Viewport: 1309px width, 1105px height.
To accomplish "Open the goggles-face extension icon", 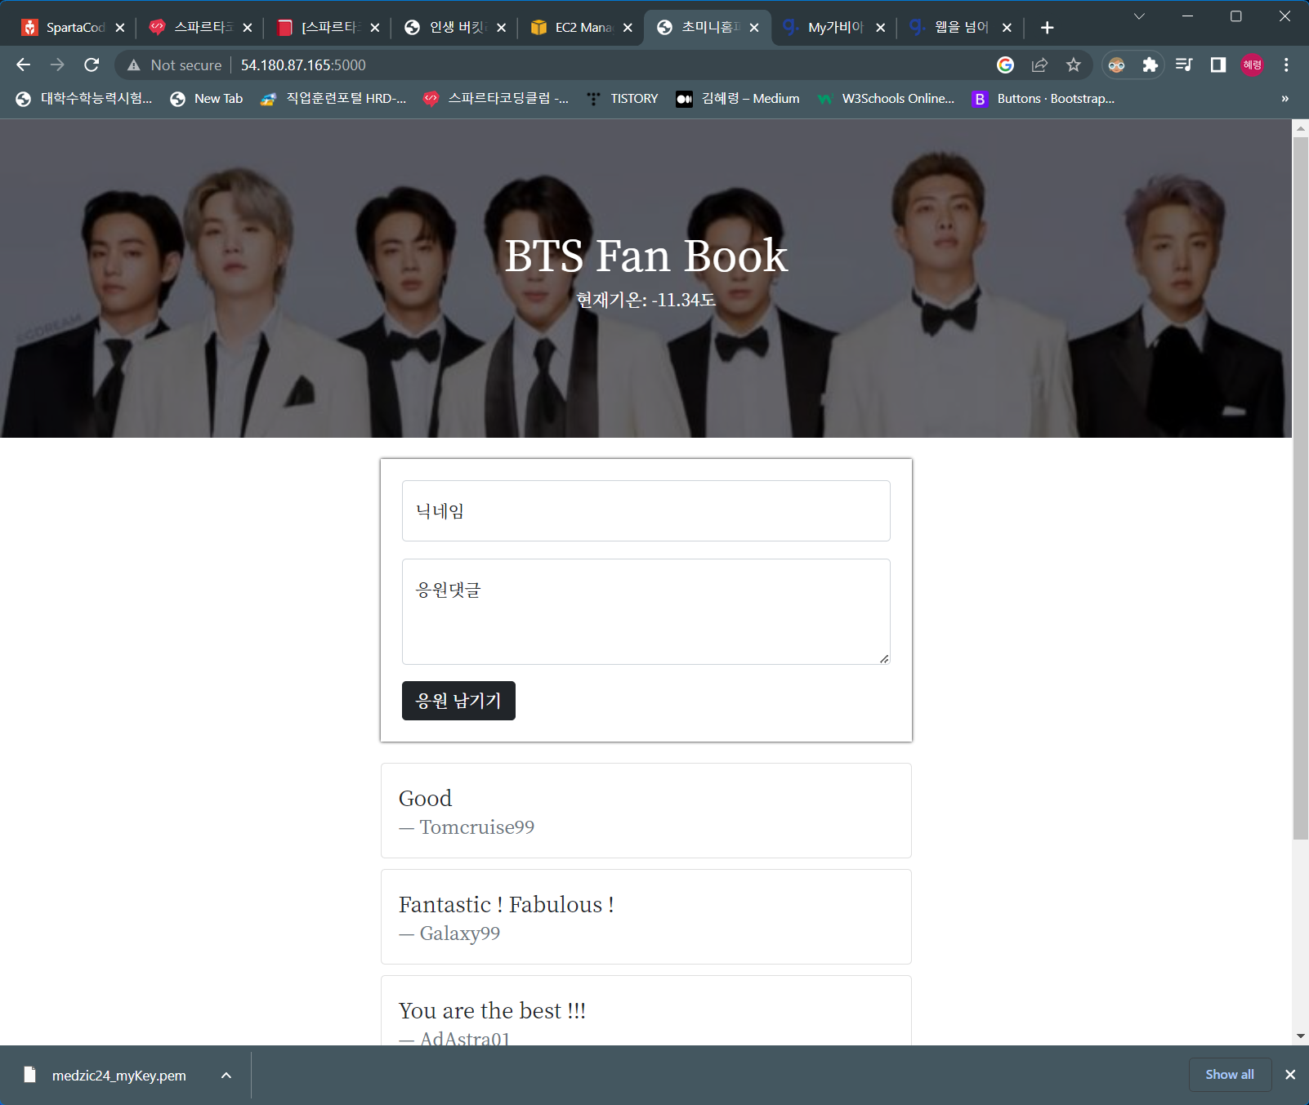I will [x=1116, y=65].
